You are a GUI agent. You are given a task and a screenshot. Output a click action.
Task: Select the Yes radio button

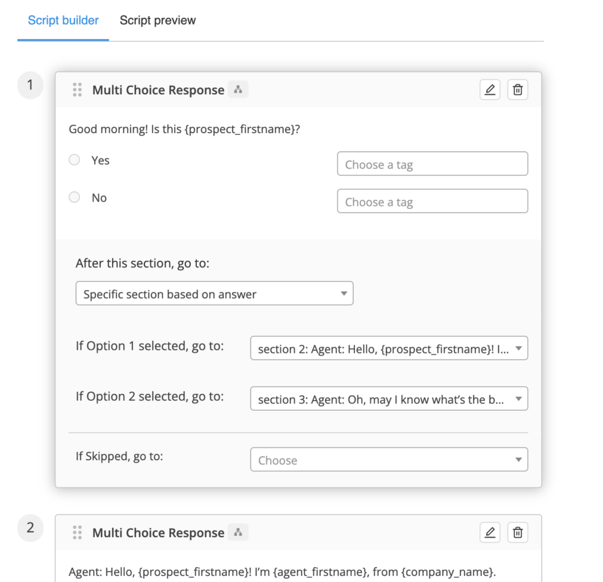click(74, 160)
